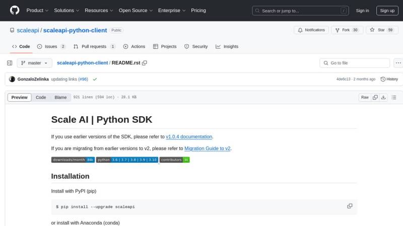Expand the Solutions menu
Viewport: 403px width, 226px height.
(66, 11)
